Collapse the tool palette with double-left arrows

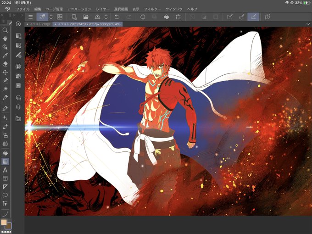(2, 15)
